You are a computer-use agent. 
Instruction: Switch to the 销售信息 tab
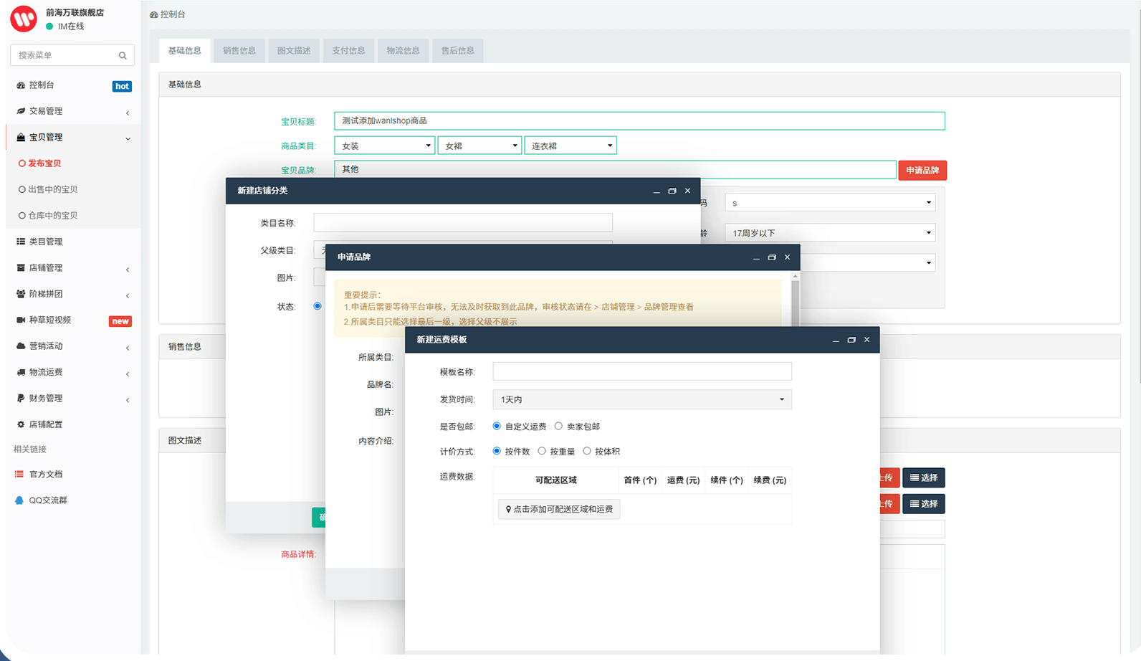(239, 50)
